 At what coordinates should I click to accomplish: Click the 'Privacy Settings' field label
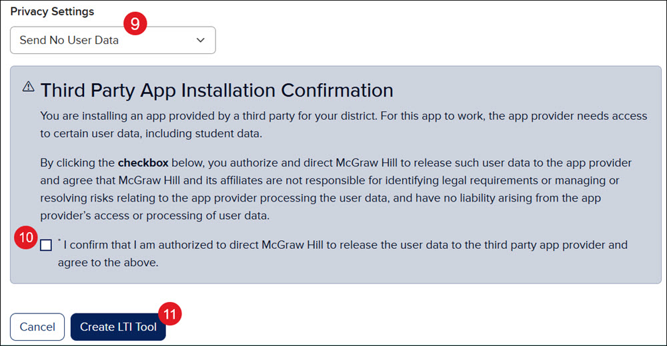click(x=52, y=11)
